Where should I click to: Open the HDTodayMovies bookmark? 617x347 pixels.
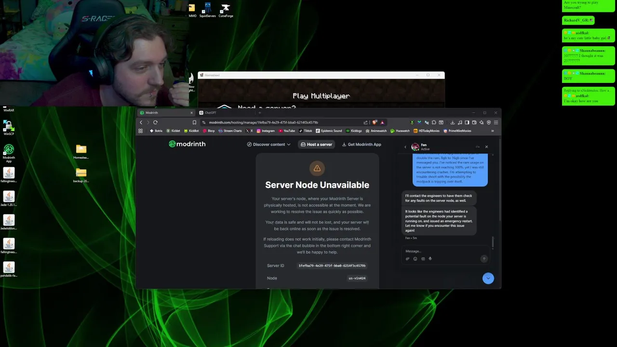pyautogui.click(x=426, y=131)
